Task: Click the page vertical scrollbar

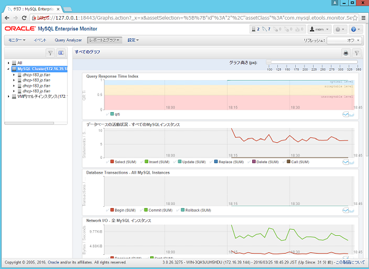Action: pos(367,89)
